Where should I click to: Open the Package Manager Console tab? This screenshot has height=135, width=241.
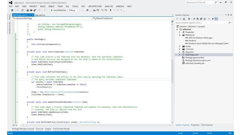[x=23, y=129]
